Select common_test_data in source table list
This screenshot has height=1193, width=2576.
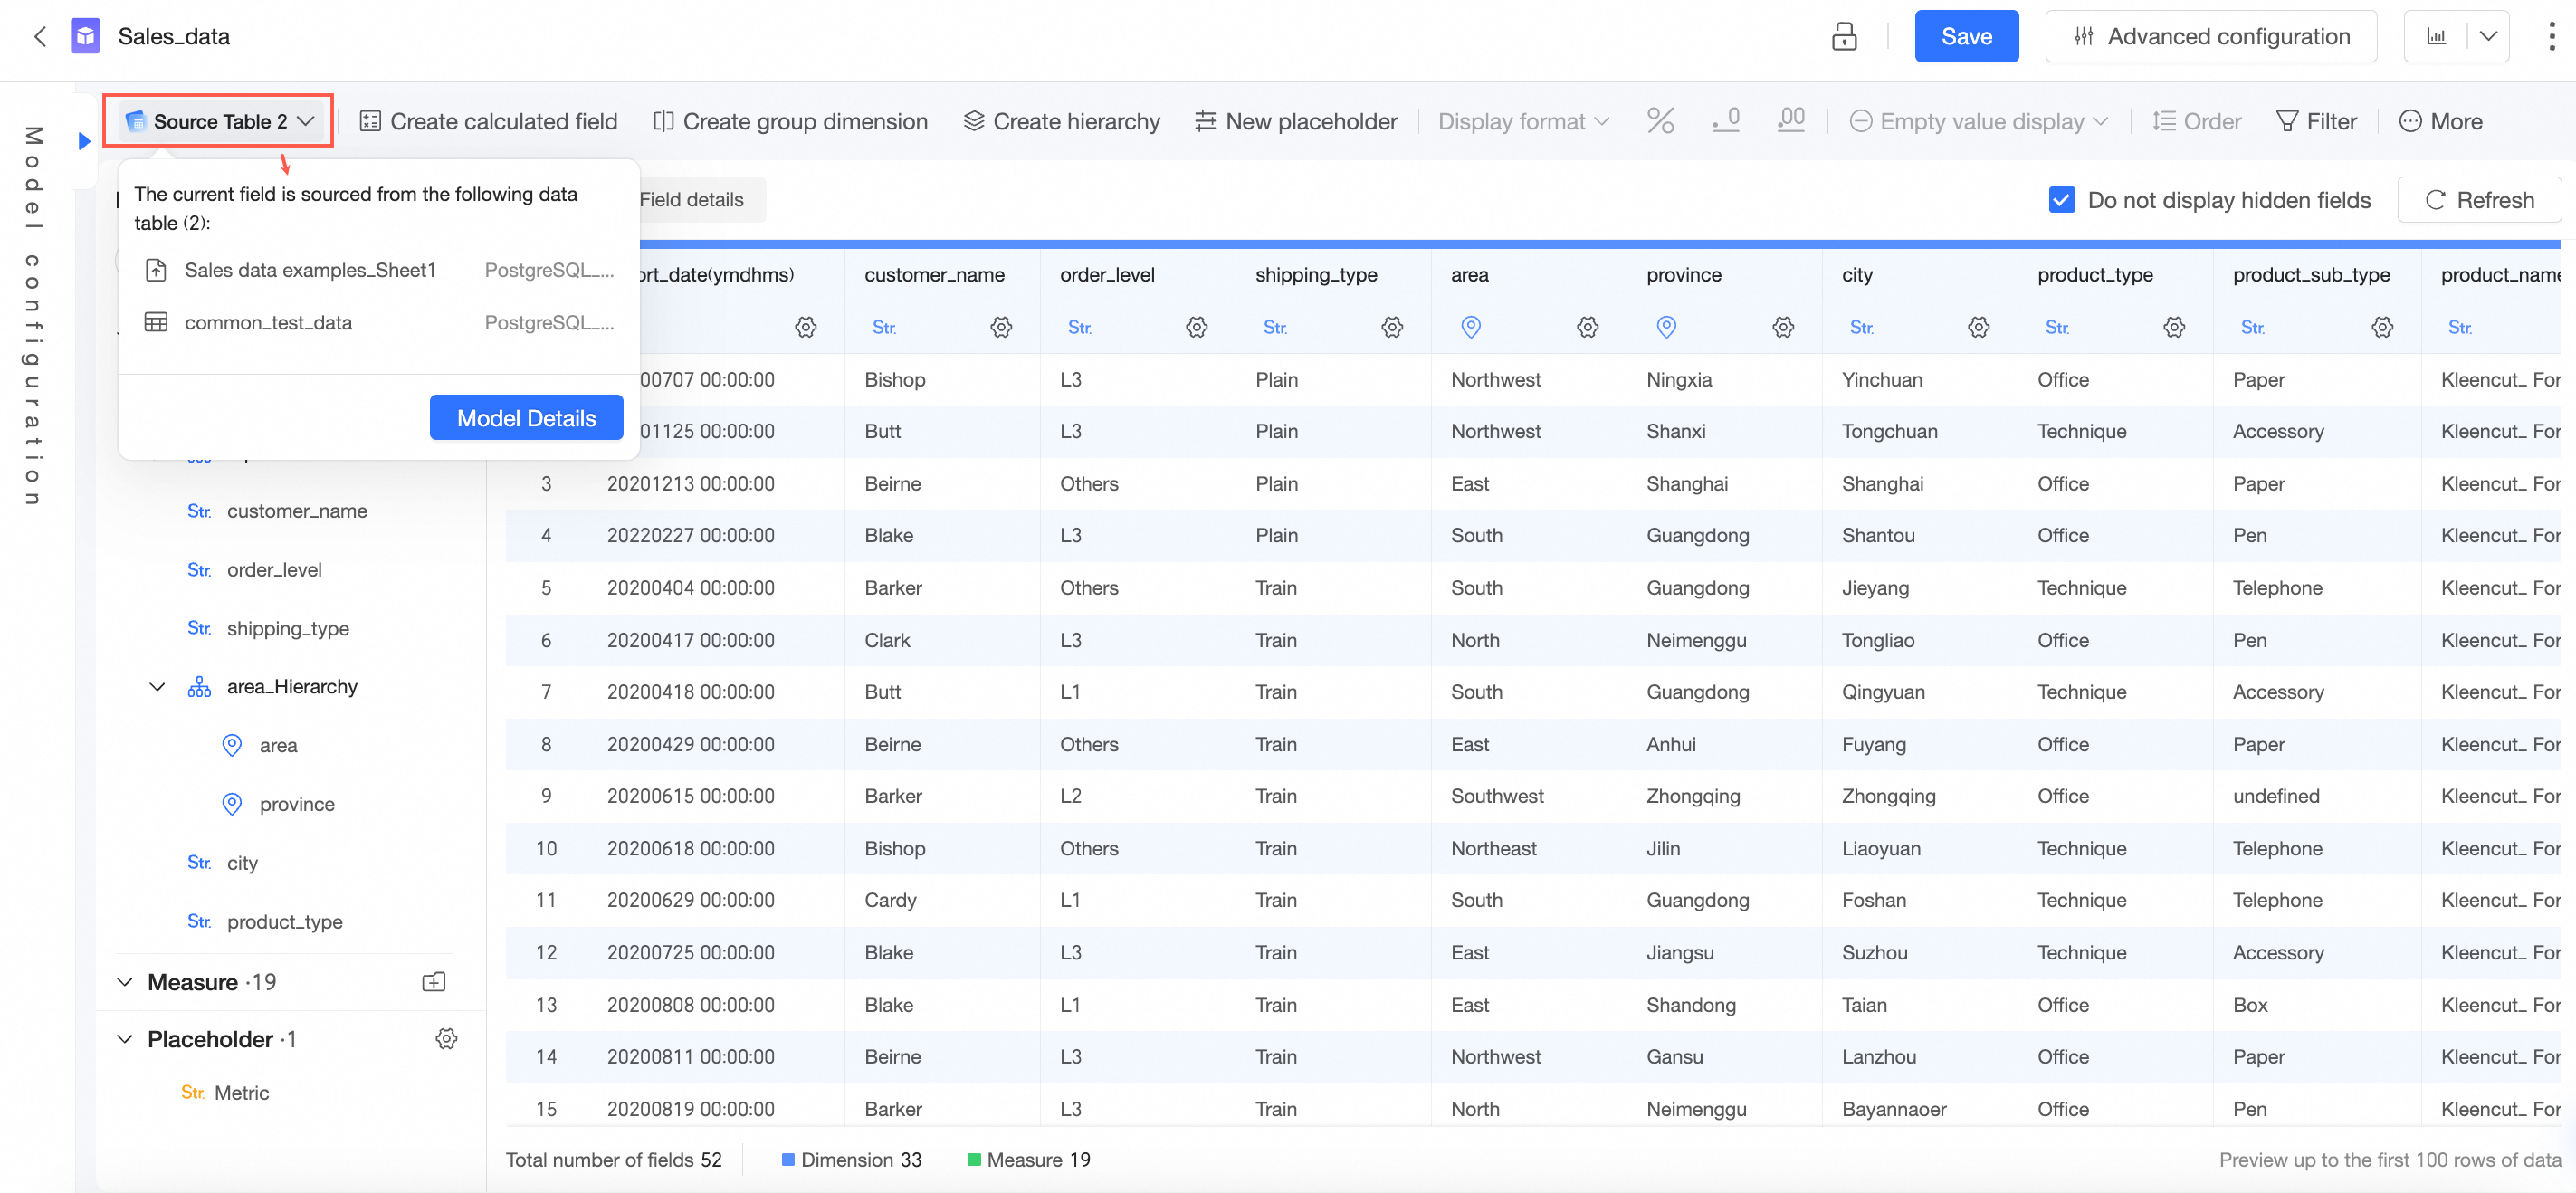(268, 323)
